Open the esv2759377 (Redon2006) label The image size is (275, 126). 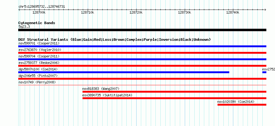(x=39, y=63)
